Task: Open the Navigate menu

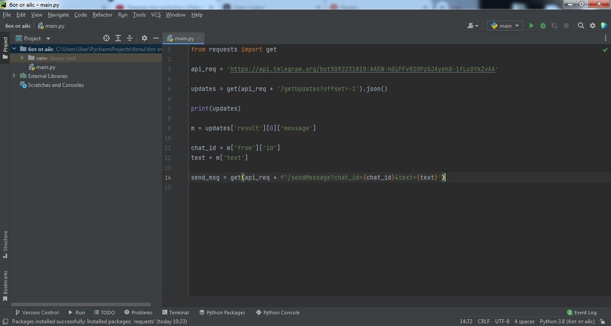Action: pyautogui.click(x=58, y=15)
